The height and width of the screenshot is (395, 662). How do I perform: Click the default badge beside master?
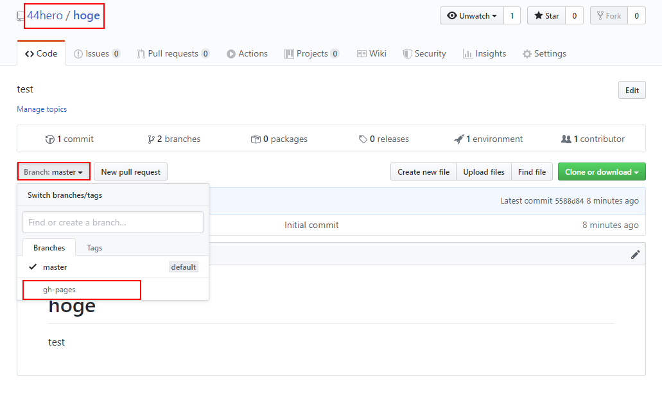click(x=184, y=267)
